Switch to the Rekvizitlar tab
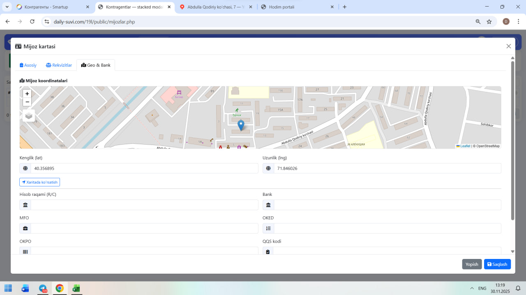This screenshot has height=295, width=526. tap(59, 65)
